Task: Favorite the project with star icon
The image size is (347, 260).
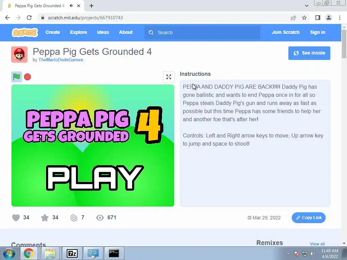Action: point(45,218)
